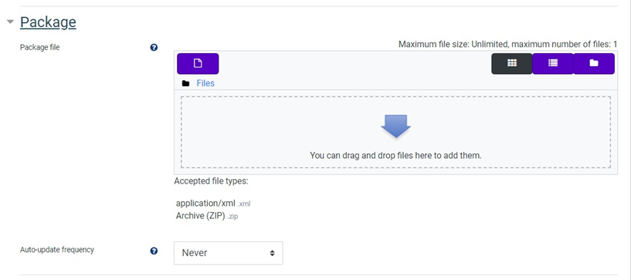
Task: Open the Files breadcrumb link
Action: tap(205, 83)
